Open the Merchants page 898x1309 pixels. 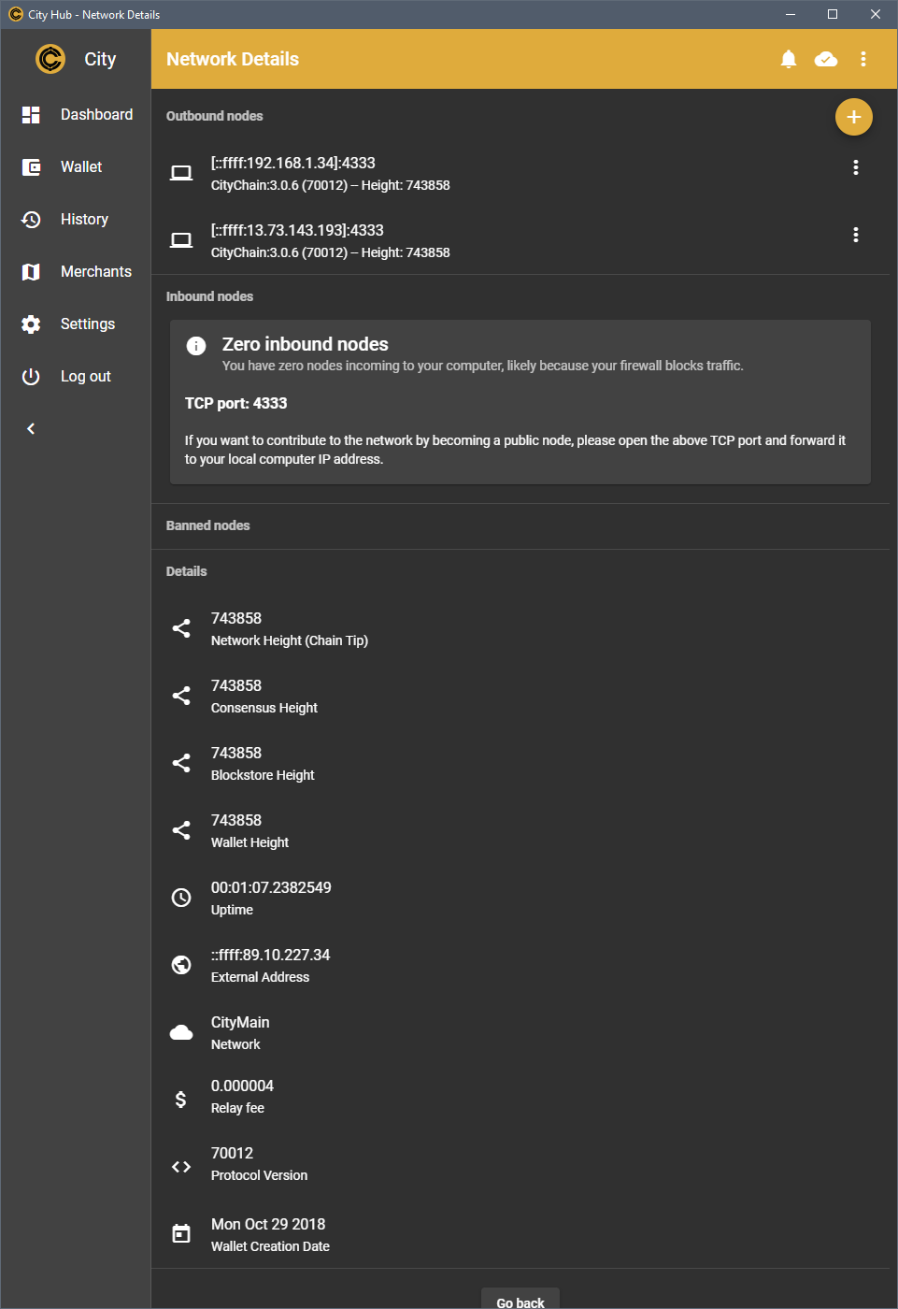point(76,271)
